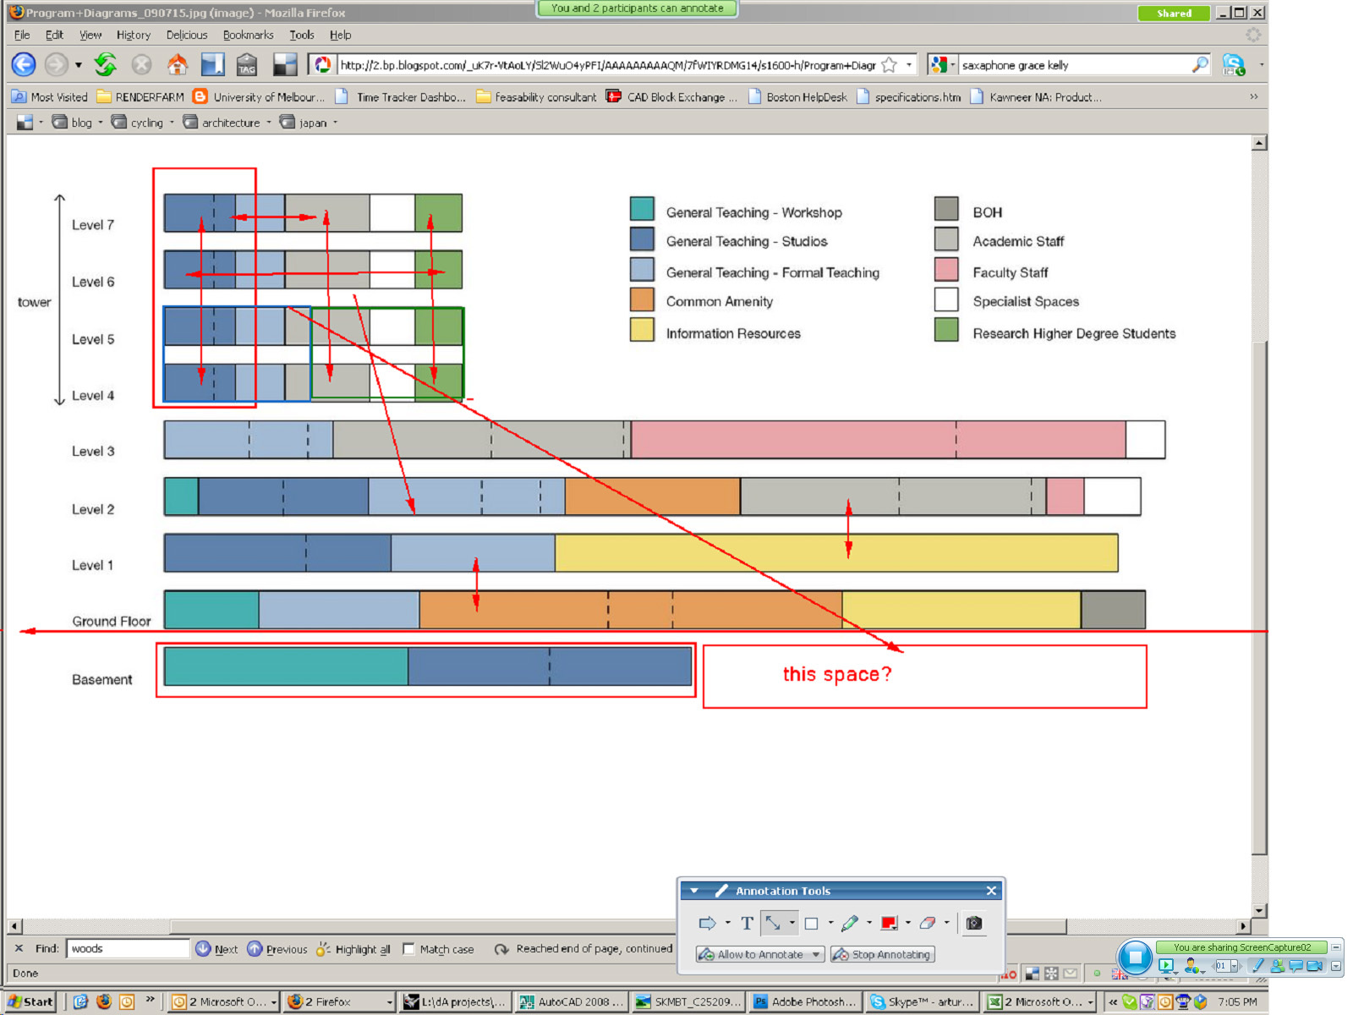This screenshot has width=1353, height=1015.
Task: Click the annotate pencil icon in sharing toolbar
Action: pos(1257,965)
